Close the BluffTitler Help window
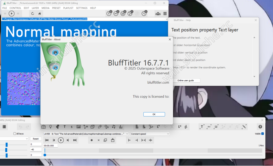The image size is (273, 166). click(x=256, y=20)
